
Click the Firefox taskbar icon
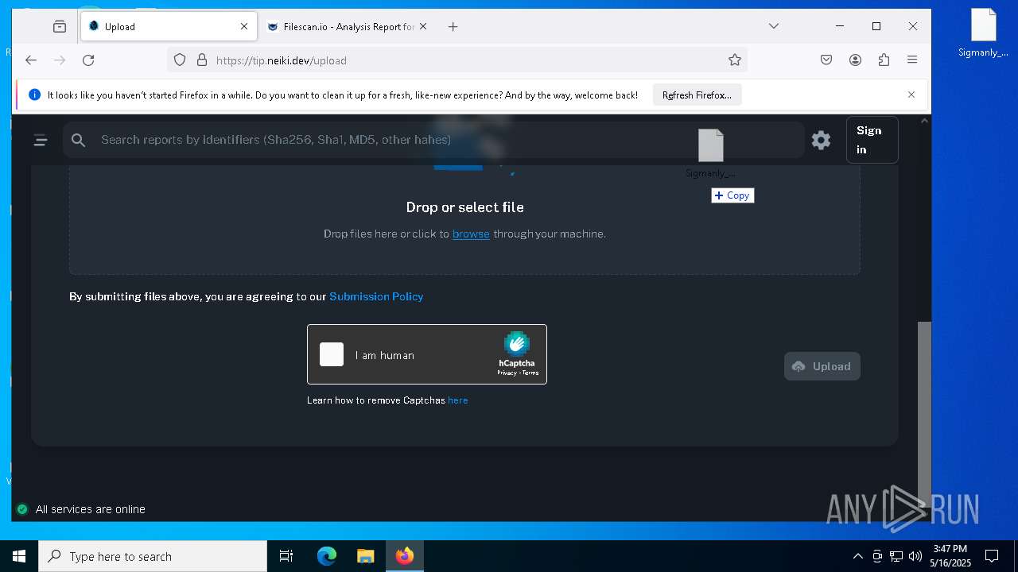coord(405,556)
